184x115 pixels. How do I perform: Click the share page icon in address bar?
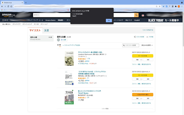[x=156, y=6]
